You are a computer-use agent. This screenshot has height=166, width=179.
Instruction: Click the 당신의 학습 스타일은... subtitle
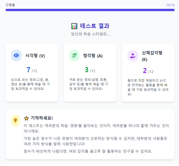click(90, 34)
